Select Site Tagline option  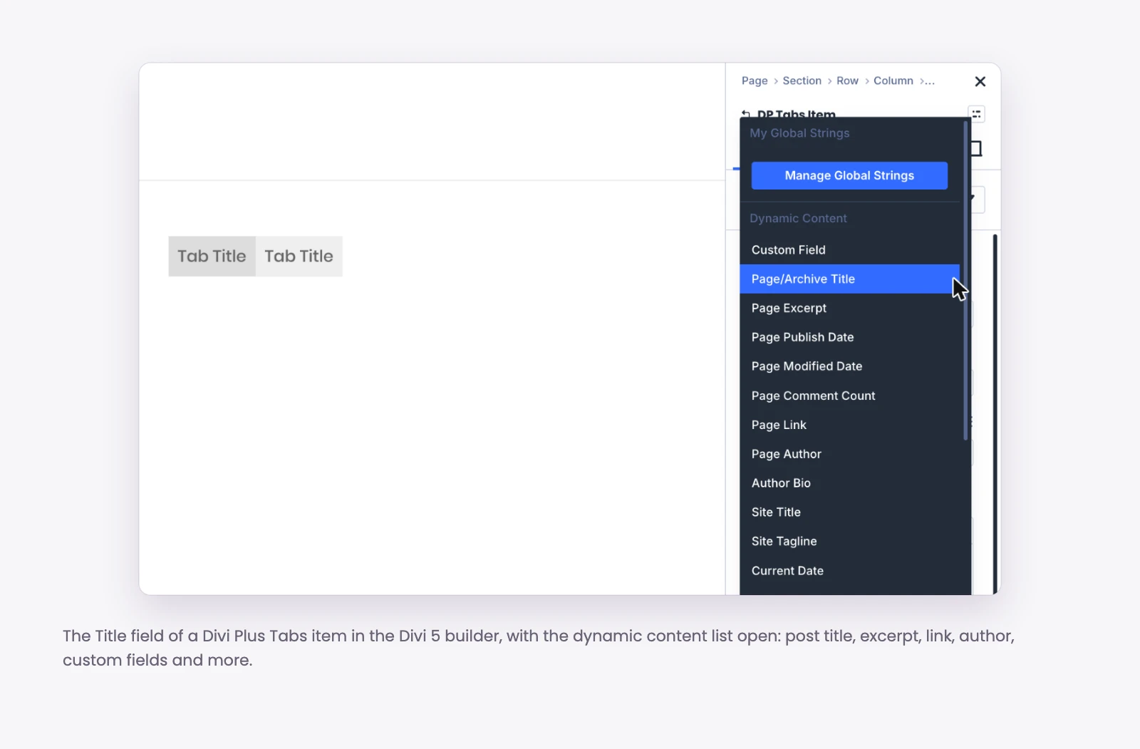pyautogui.click(x=850, y=542)
